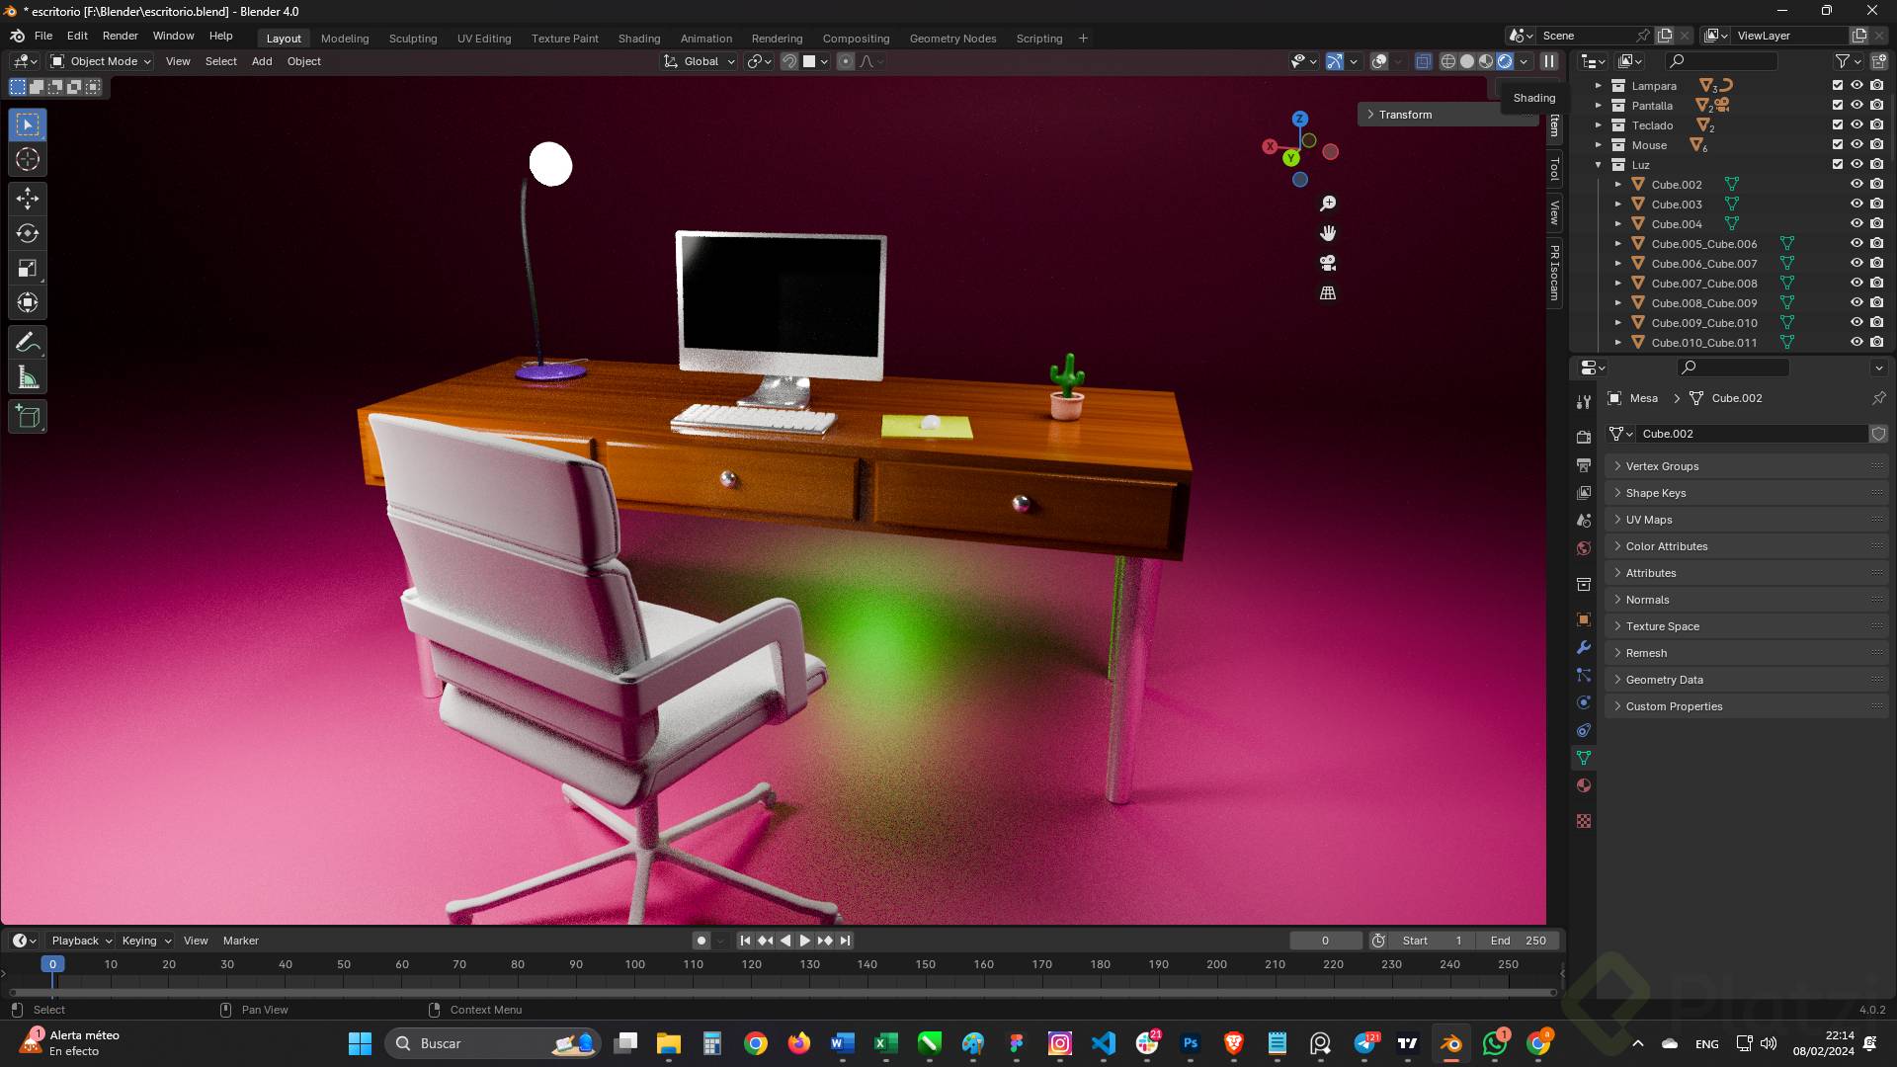This screenshot has width=1897, height=1067.
Task: Click the Add Cube tool
Action: (x=28, y=416)
